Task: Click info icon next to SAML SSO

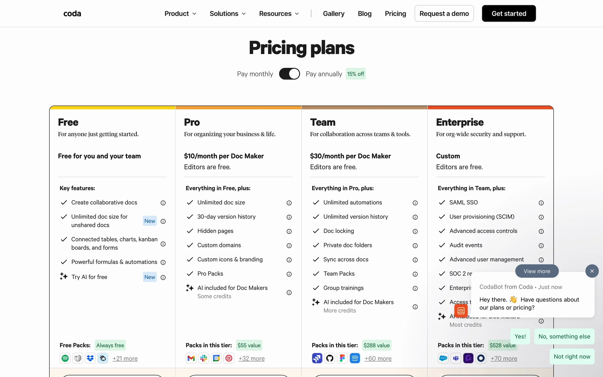Action: coord(541,203)
